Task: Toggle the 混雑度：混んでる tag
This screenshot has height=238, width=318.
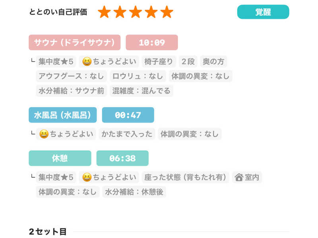Action: tap(141, 91)
